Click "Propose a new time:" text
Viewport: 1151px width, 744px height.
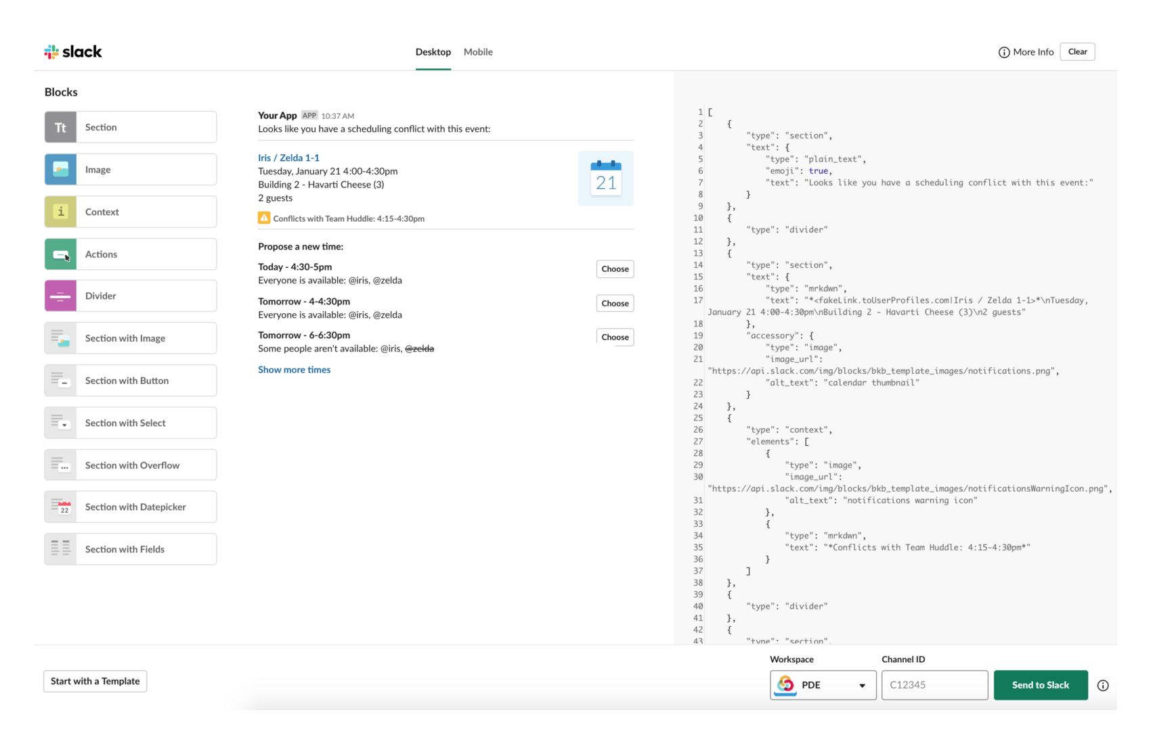click(x=301, y=247)
